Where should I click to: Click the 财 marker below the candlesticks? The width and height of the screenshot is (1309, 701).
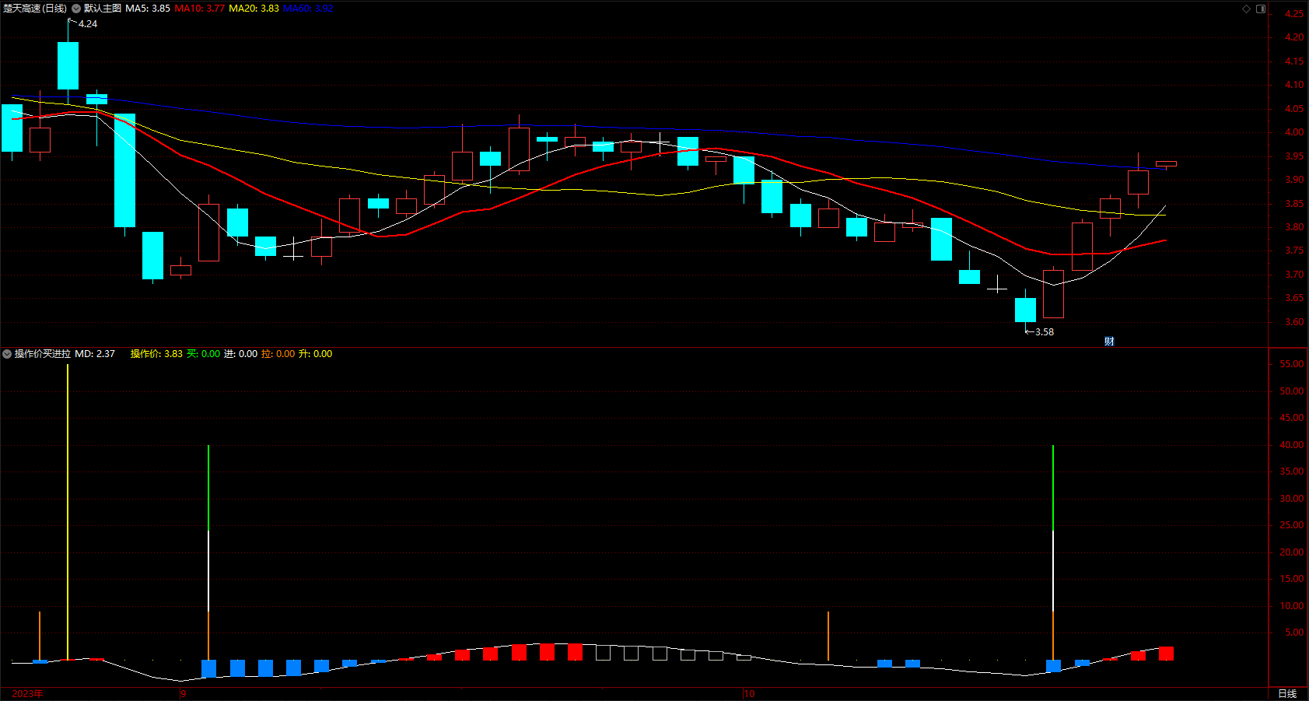pos(1109,342)
